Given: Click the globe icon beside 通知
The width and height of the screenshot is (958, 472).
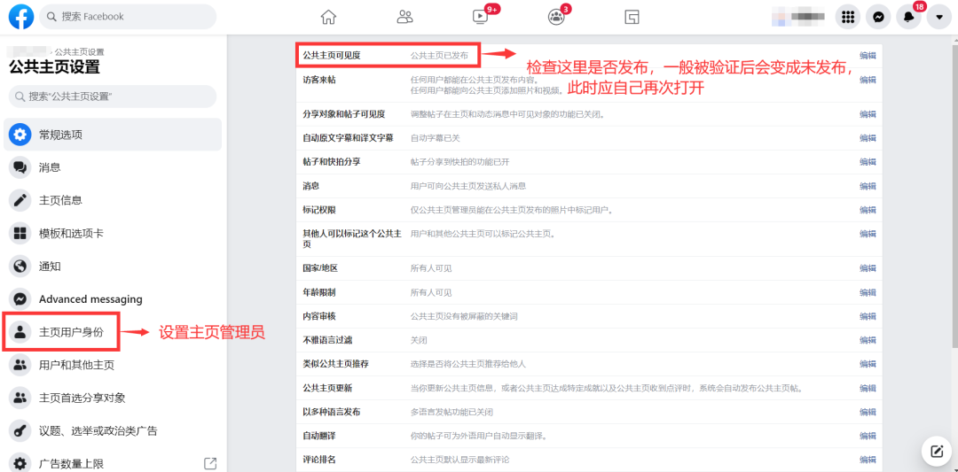Looking at the screenshot, I should [x=20, y=266].
